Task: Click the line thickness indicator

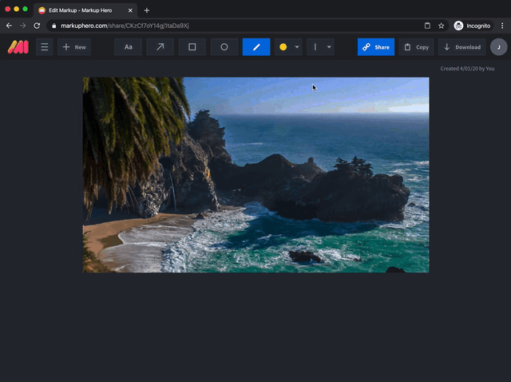Action: pyautogui.click(x=315, y=47)
